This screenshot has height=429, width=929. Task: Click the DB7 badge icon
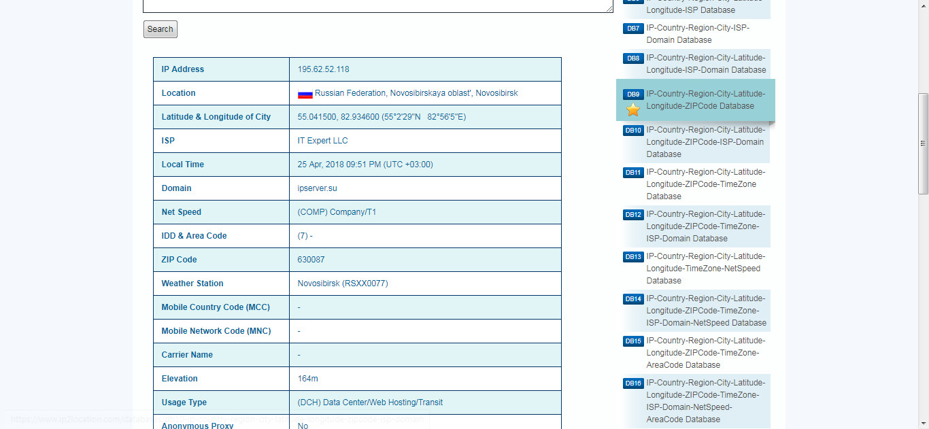tap(633, 29)
